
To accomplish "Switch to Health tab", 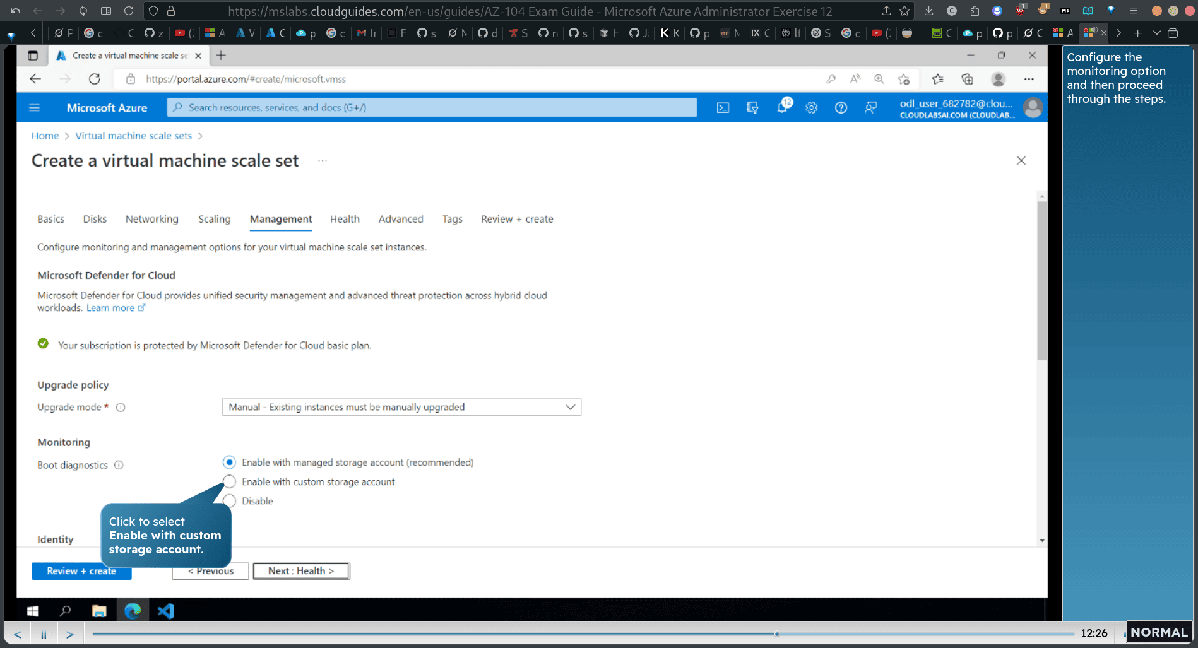I will tap(345, 219).
